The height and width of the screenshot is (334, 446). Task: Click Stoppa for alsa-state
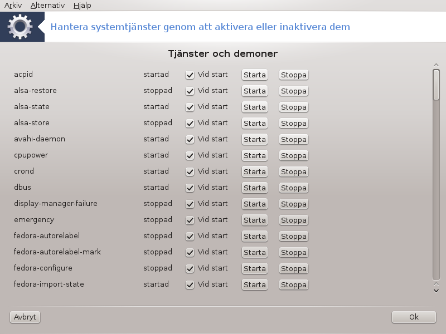[x=294, y=107]
